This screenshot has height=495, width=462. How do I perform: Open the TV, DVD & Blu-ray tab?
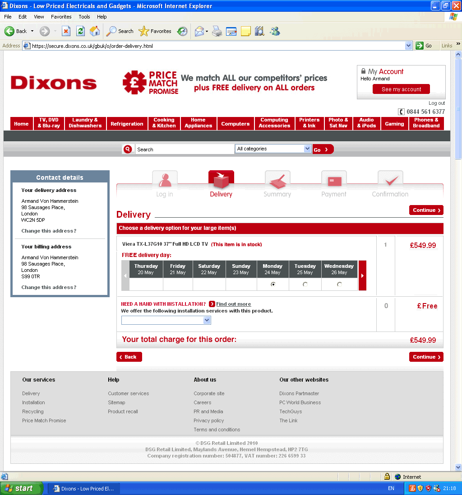[x=49, y=123]
